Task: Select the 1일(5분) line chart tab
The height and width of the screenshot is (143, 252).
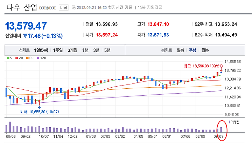Action: [41, 50]
